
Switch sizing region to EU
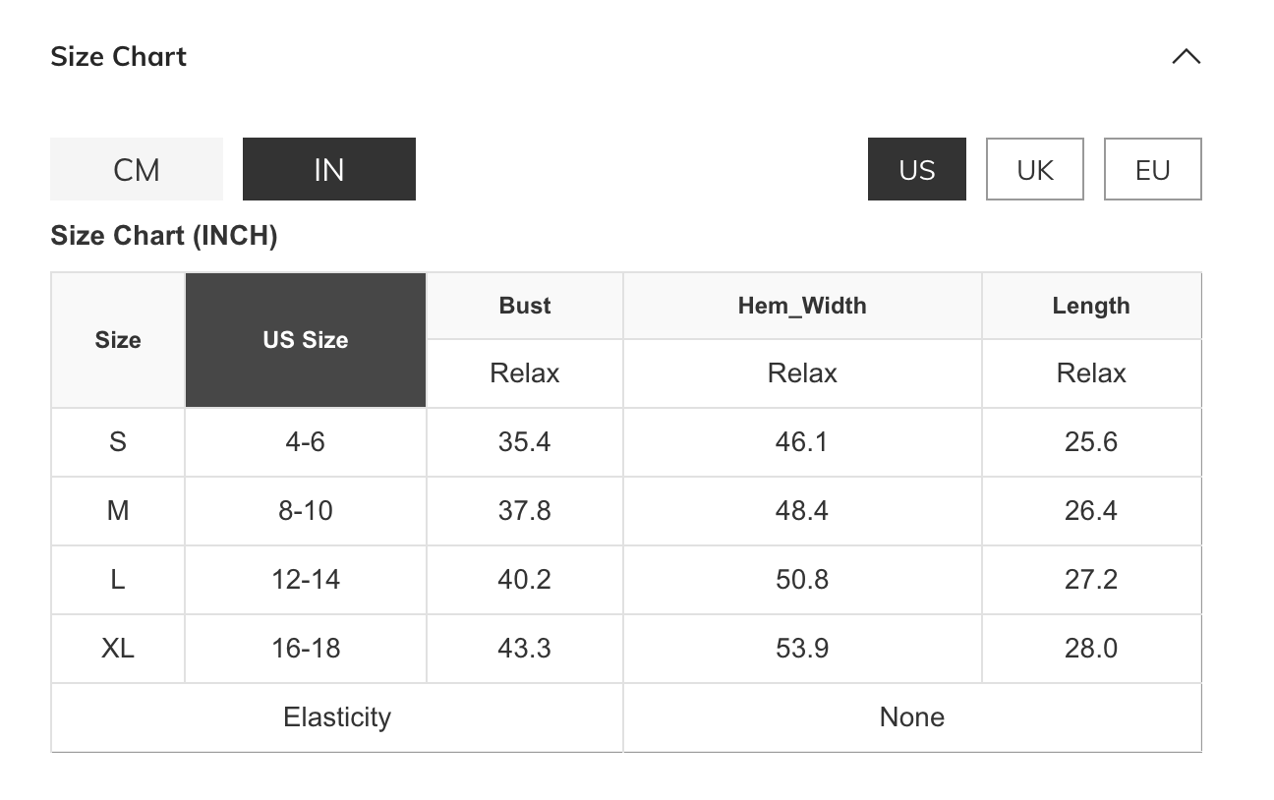(x=1152, y=169)
